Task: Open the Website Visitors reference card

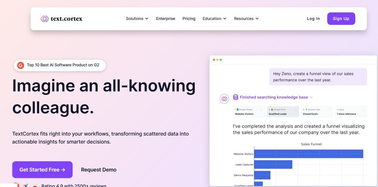Action: click(249, 112)
